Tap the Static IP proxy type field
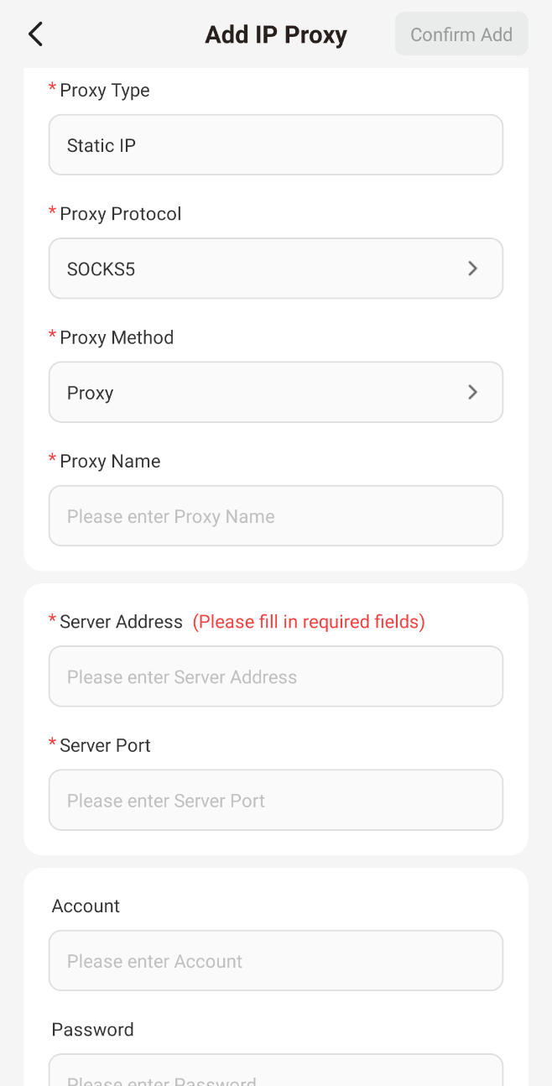552x1086 pixels. point(275,145)
